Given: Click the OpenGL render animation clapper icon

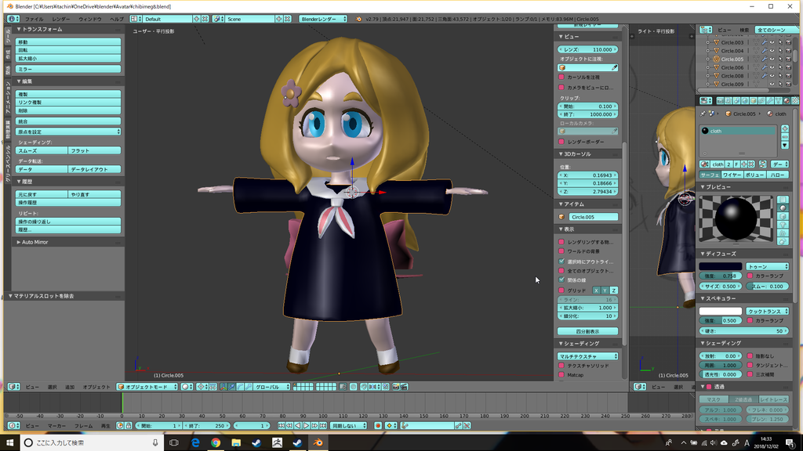Looking at the screenshot, I should [x=404, y=387].
